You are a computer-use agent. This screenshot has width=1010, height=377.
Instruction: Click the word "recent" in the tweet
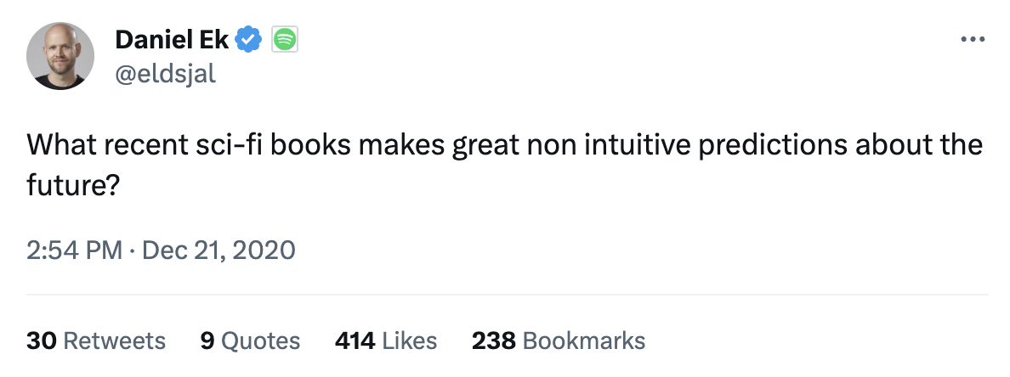click(142, 145)
